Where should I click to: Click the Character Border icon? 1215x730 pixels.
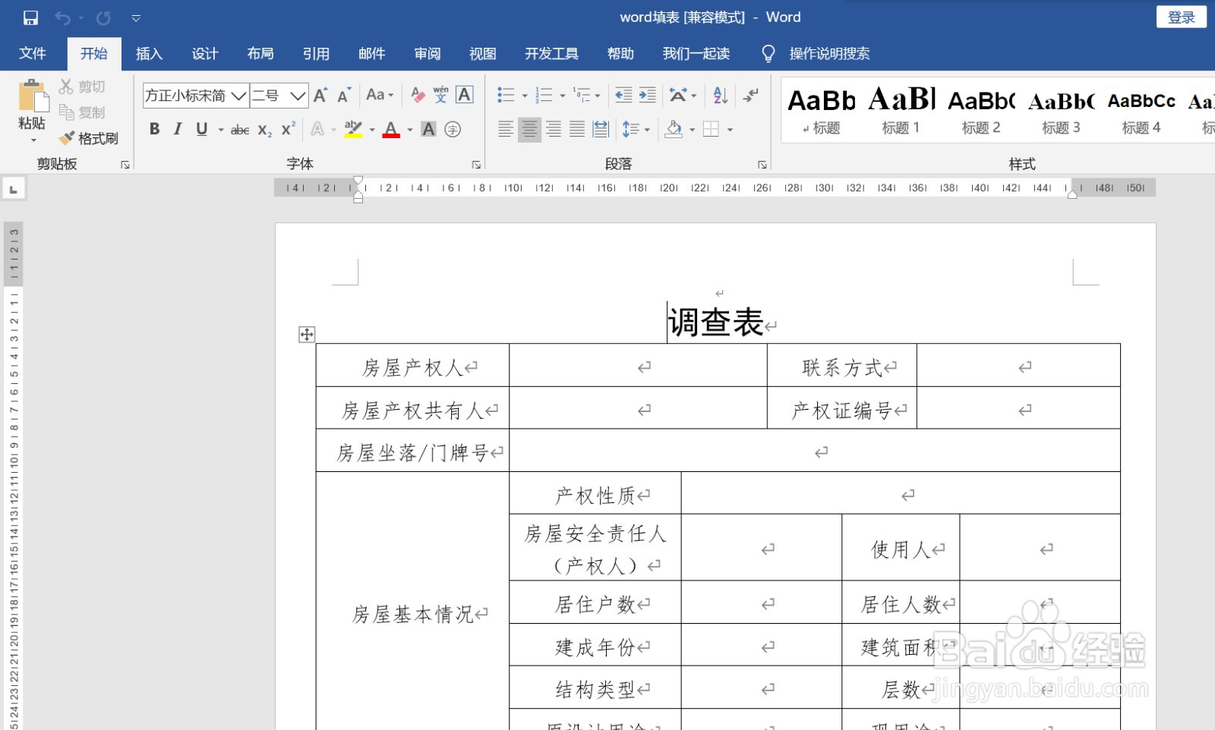(x=465, y=95)
